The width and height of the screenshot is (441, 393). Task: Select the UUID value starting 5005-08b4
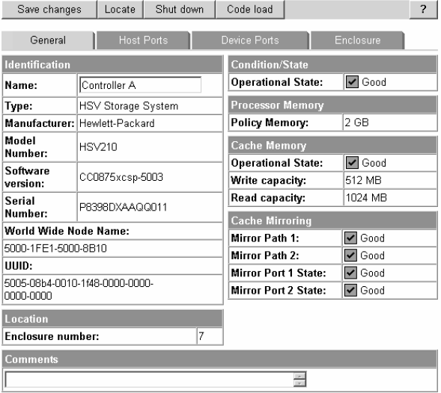[79, 289]
